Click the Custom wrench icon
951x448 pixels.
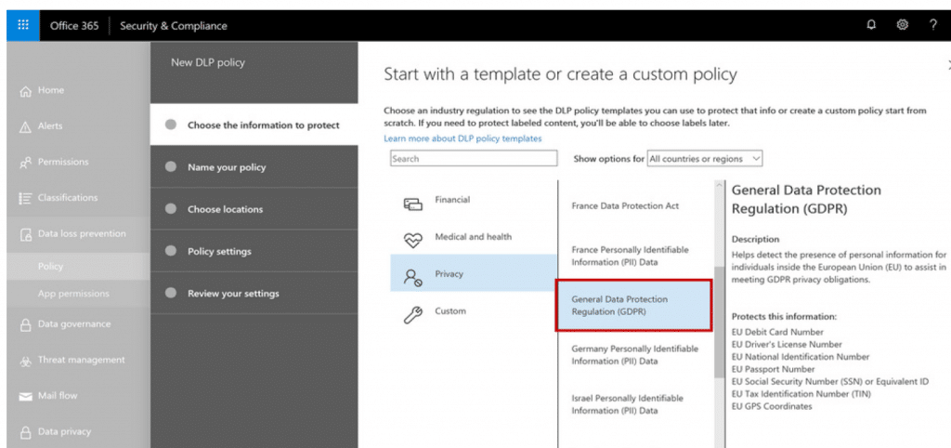[413, 316]
